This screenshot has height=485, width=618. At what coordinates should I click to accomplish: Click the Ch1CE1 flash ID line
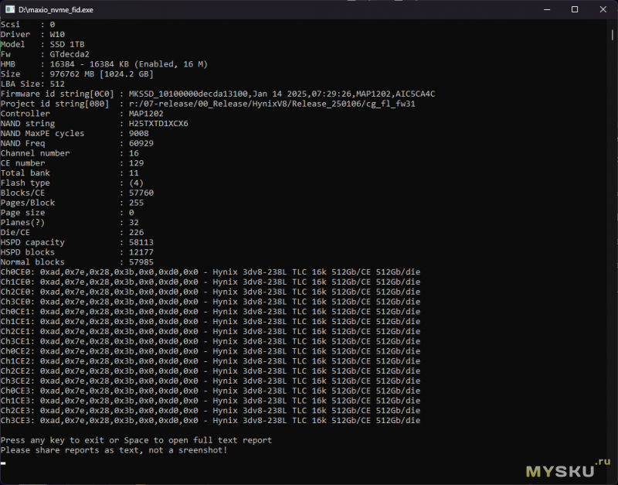pyautogui.click(x=210, y=321)
